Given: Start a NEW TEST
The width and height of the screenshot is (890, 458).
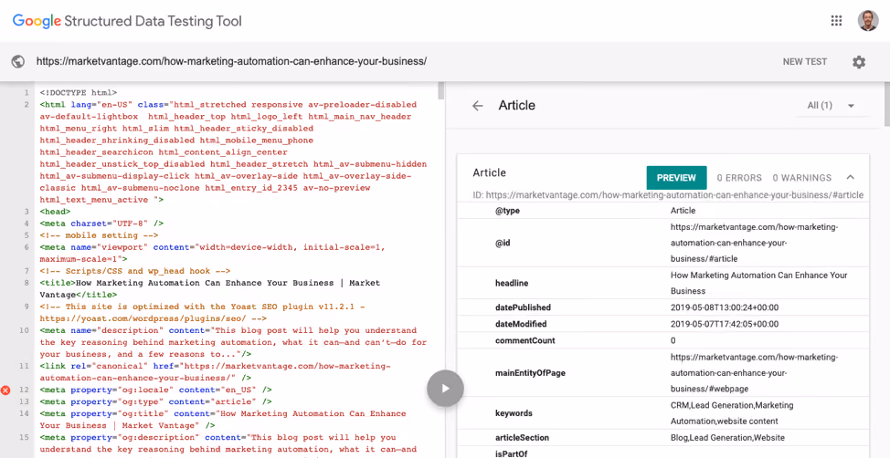Looking at the screenshot, I should click(805, 62).
